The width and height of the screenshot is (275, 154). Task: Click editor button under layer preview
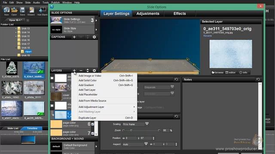click(230, 72)
